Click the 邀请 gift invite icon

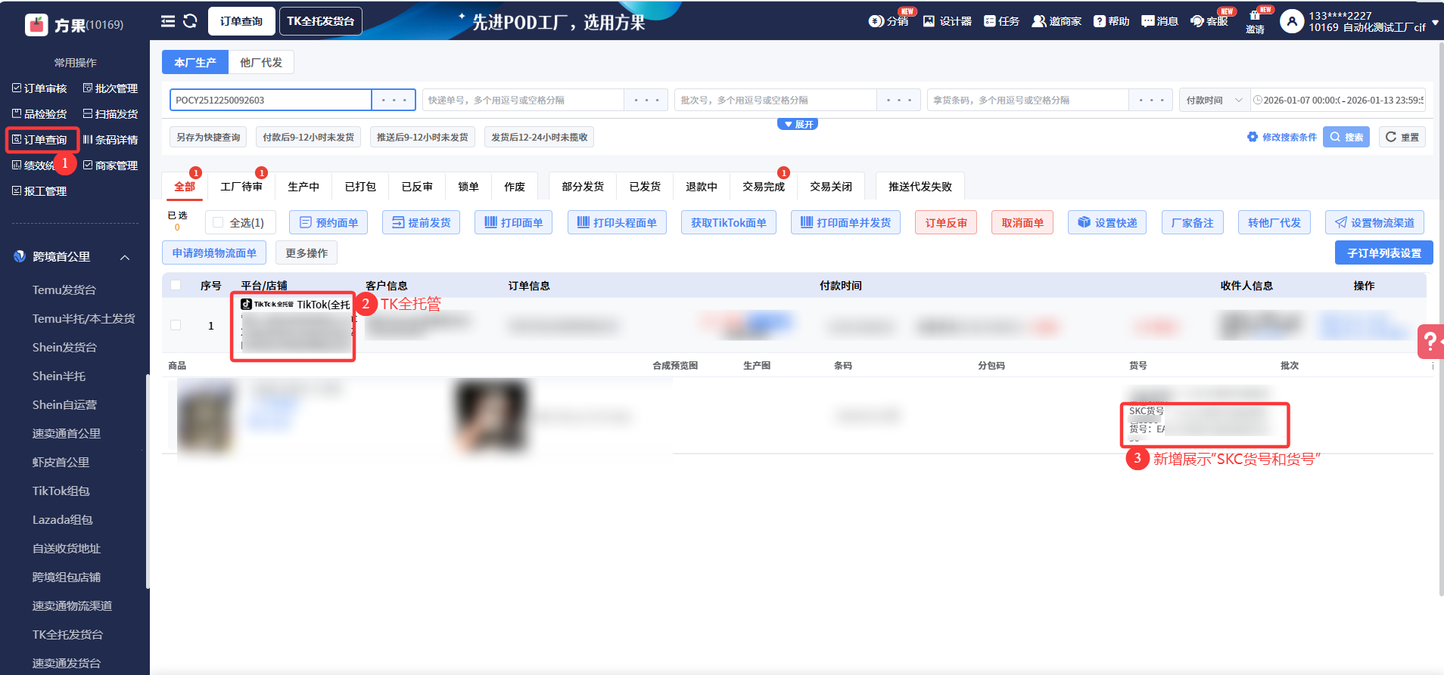pyautogui.click(x=1255, y=22)
